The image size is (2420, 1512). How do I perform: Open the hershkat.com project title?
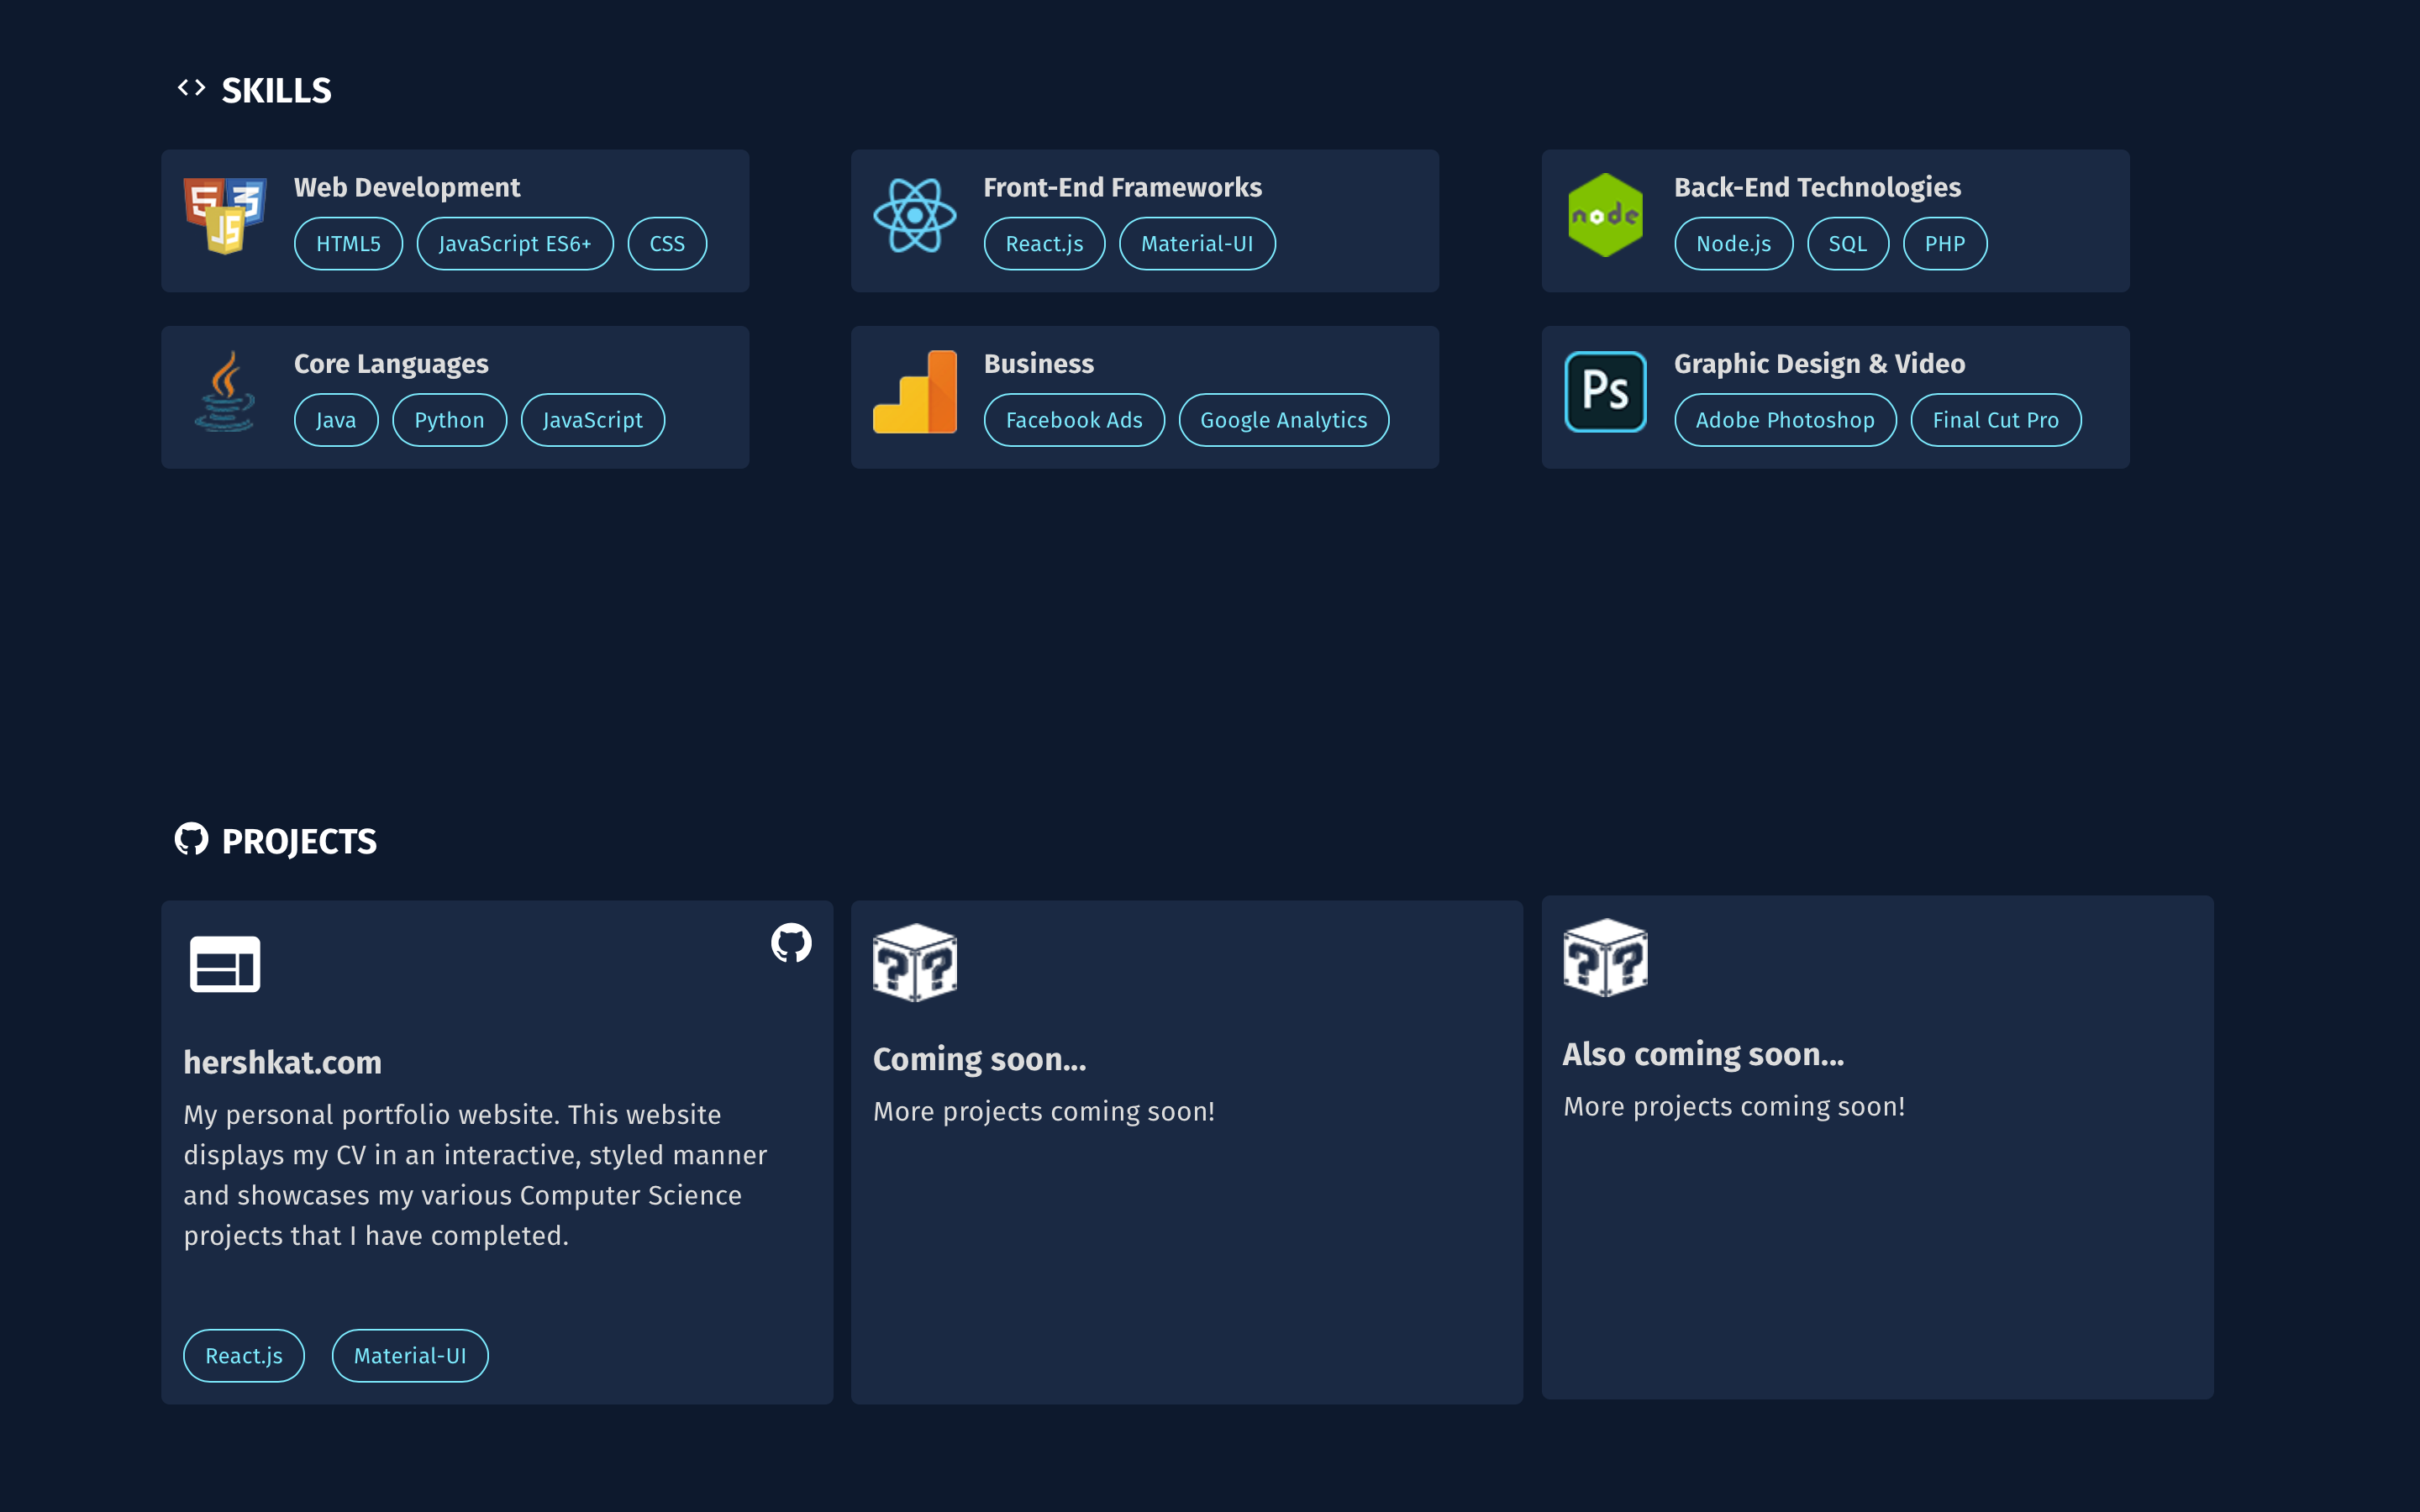tap(283, 1062)
